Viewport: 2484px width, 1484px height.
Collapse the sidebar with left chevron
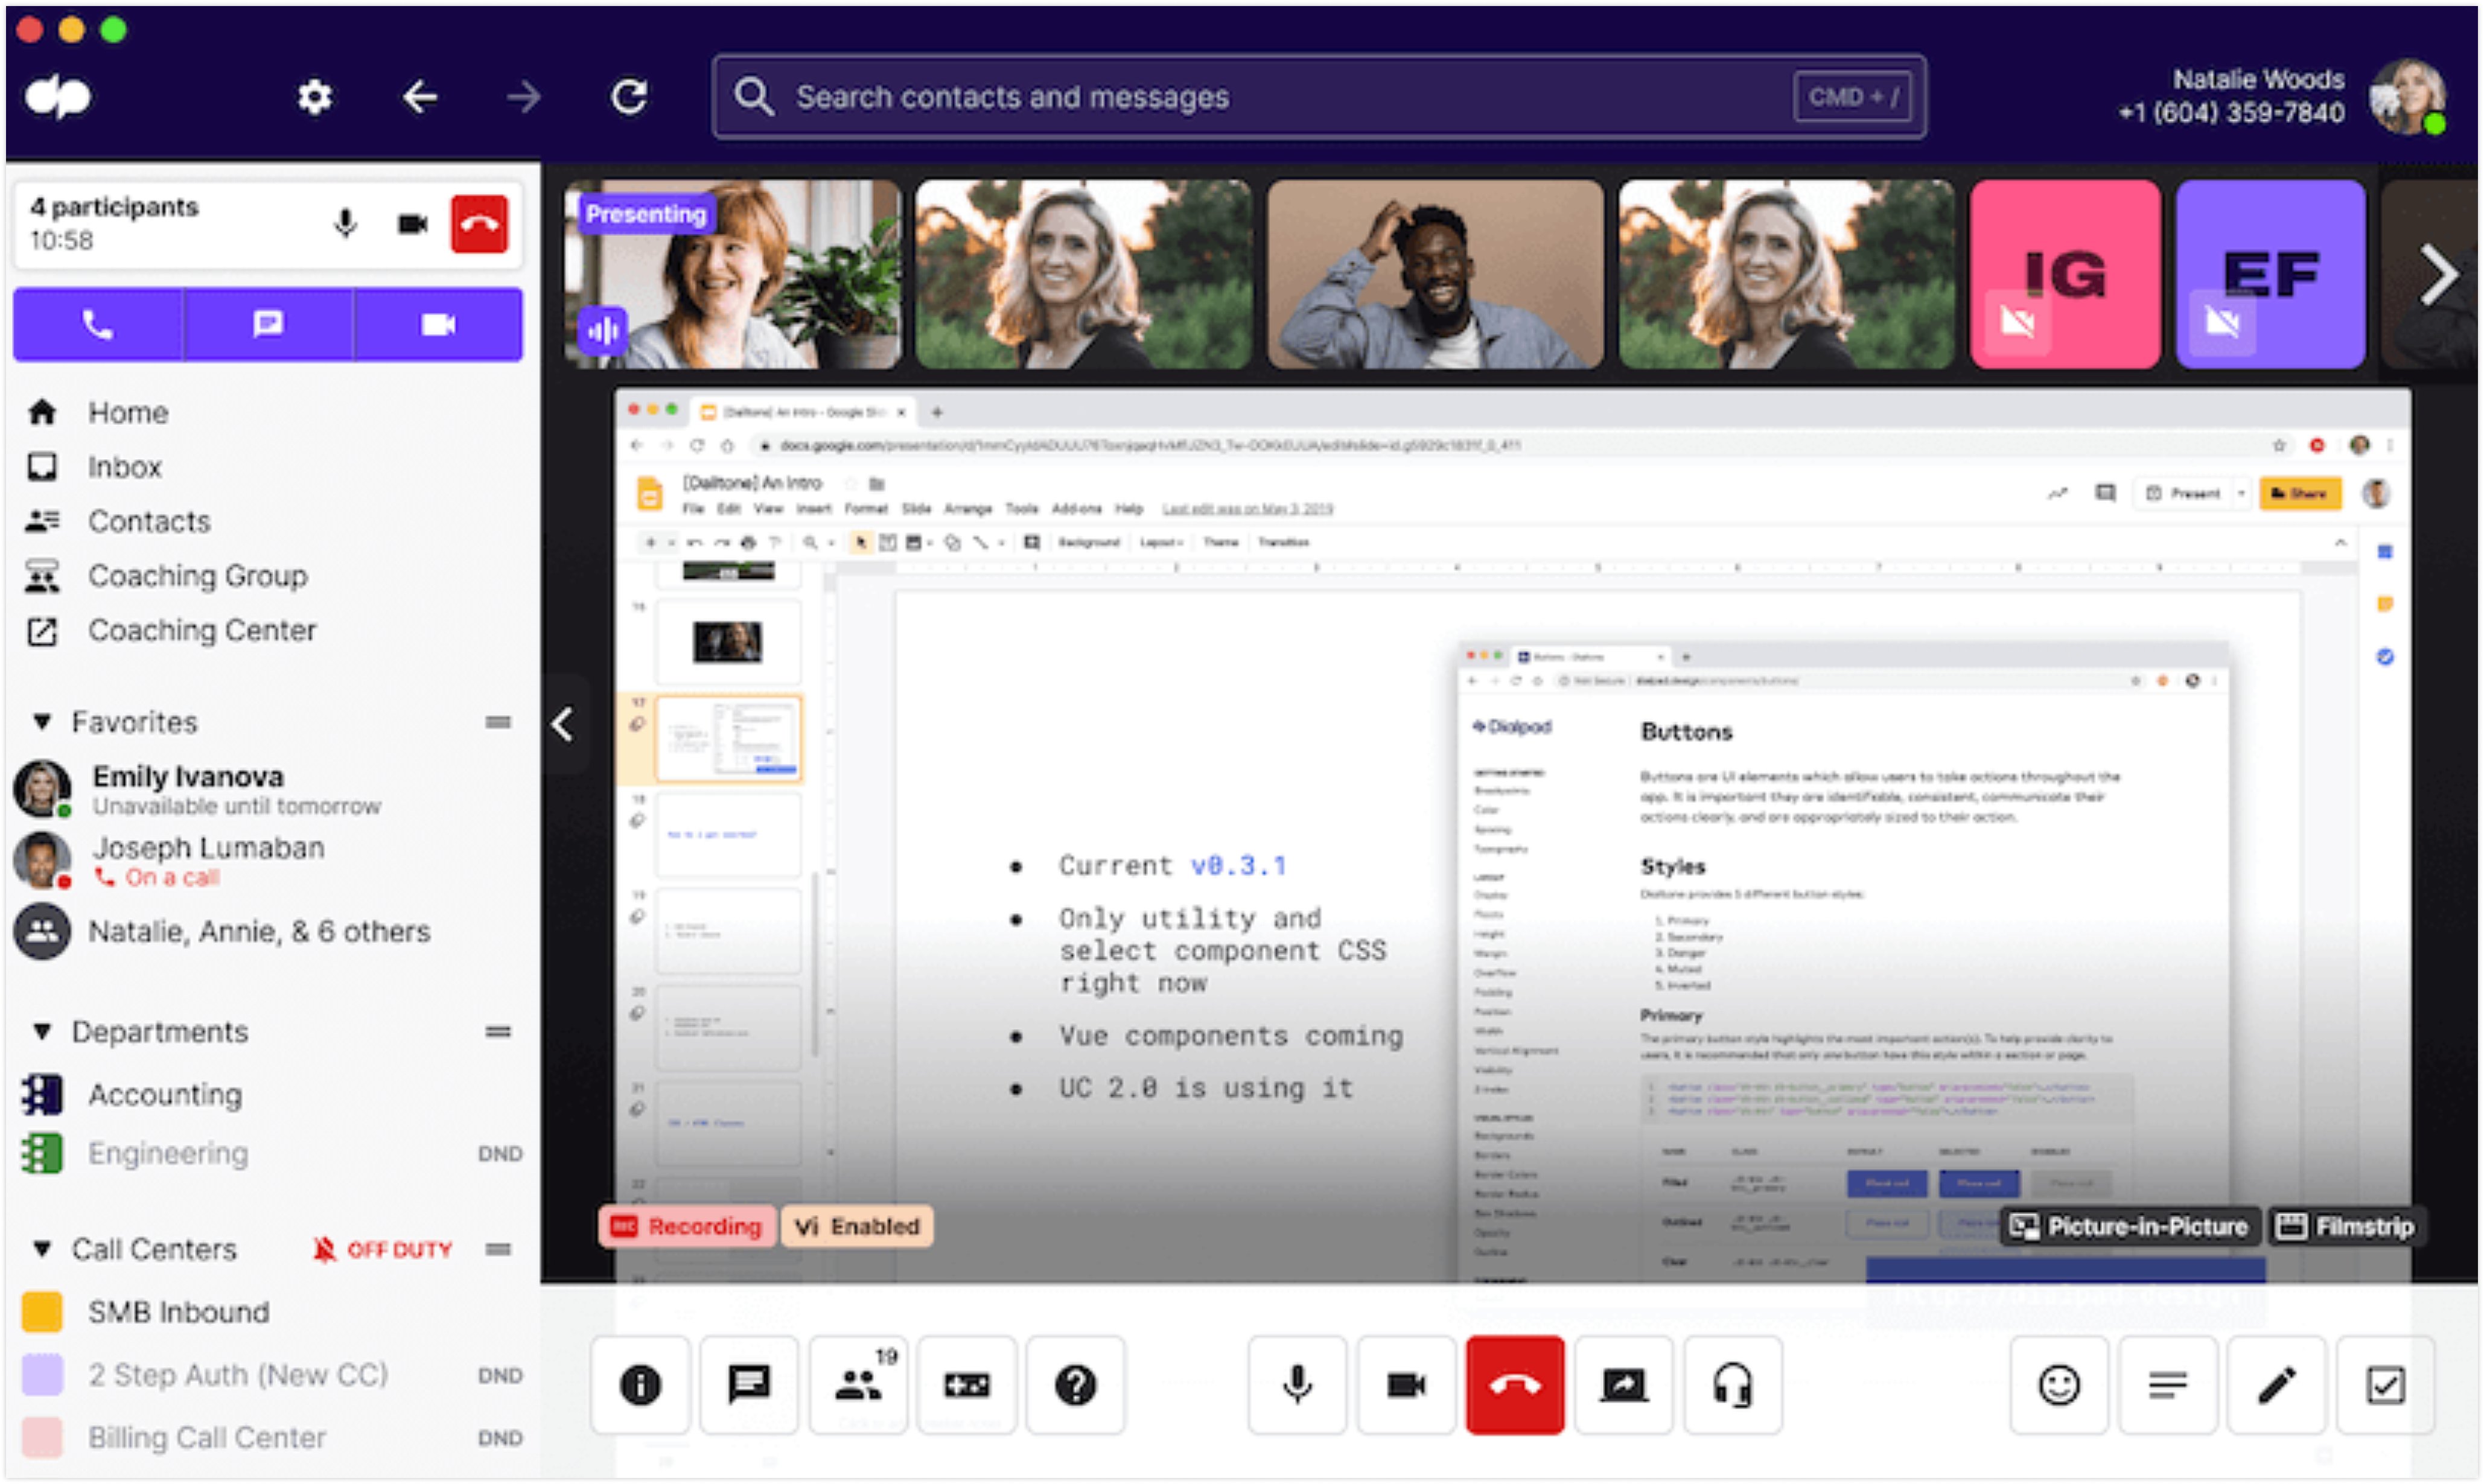pyautogui.click(x=564, y=724)
